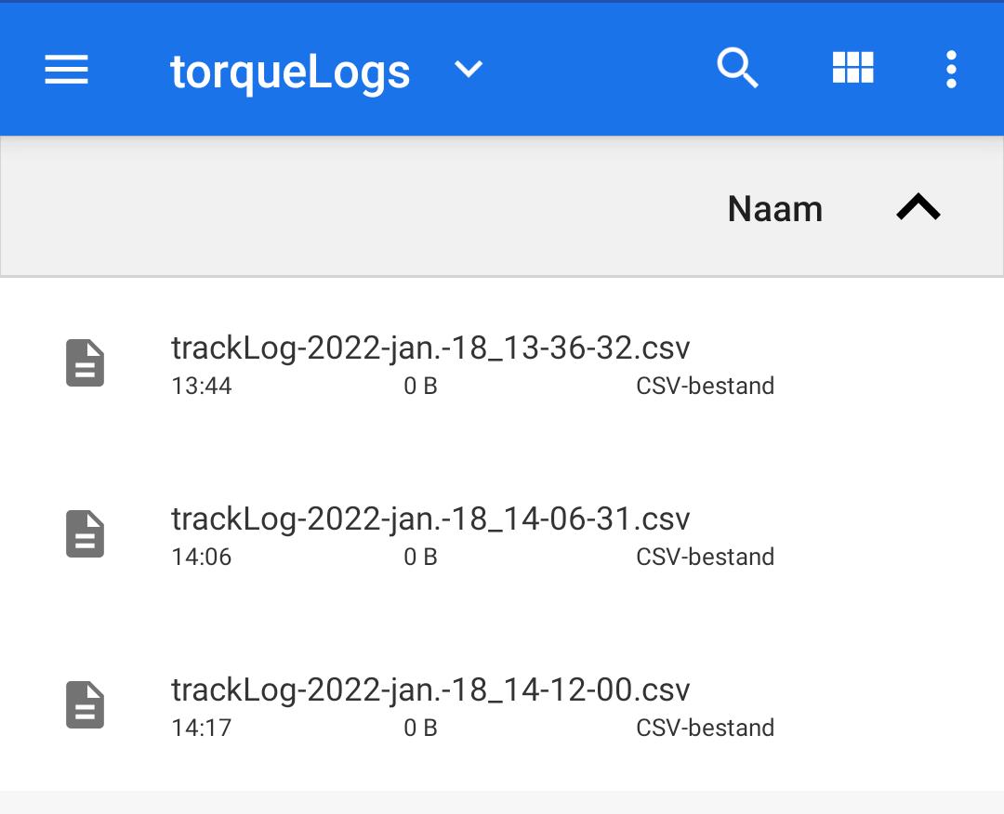This screenshot has width=1004, height=814.
Task: Click CSV-bestand type of first file
Action: (705, 387)
